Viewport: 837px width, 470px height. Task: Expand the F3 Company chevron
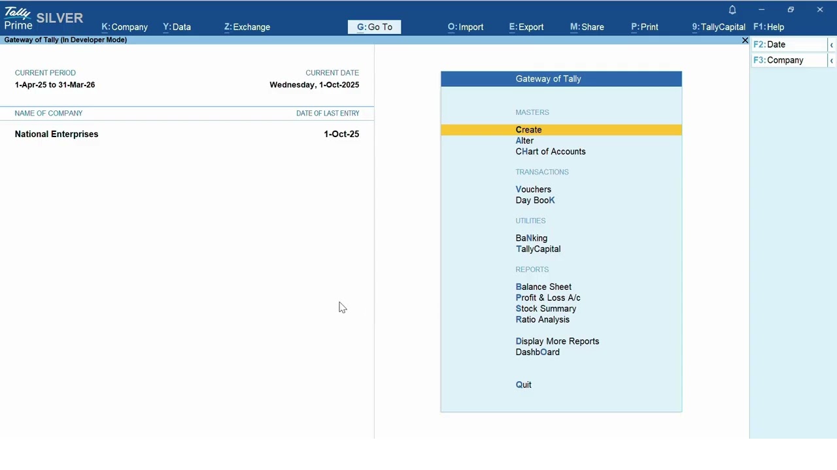pos(831,60)
